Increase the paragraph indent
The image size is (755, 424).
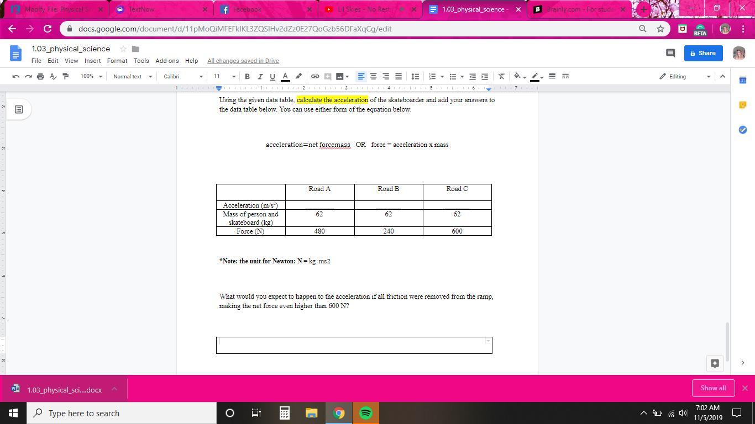click(x=485, y=76)
